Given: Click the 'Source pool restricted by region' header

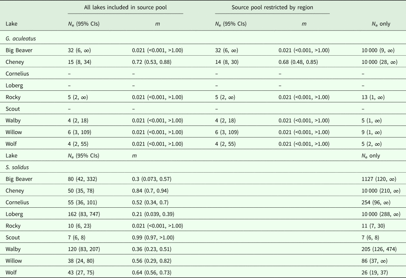Looking at the screenshot, I should [272, 8].
